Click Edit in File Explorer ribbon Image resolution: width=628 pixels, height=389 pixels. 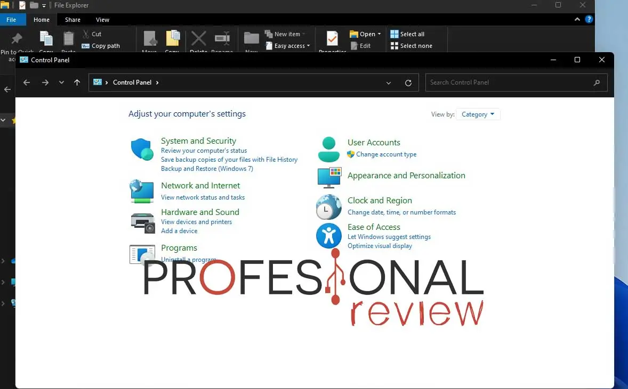tap(360, 46)
